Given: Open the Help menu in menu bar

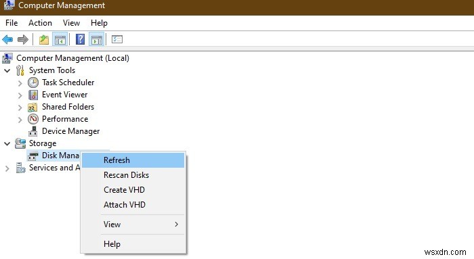Looking at the screenshot, I should pyautogui.click(x=99, y=23).
